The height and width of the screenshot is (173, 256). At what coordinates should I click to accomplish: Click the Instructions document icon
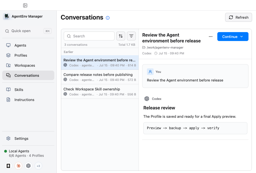tap(8, 100)
